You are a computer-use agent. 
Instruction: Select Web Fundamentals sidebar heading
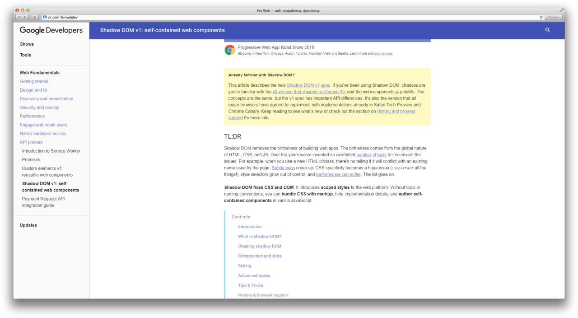39,73
